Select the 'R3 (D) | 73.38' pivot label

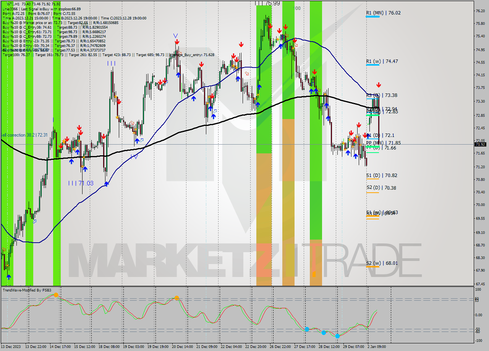pos(382,95)
